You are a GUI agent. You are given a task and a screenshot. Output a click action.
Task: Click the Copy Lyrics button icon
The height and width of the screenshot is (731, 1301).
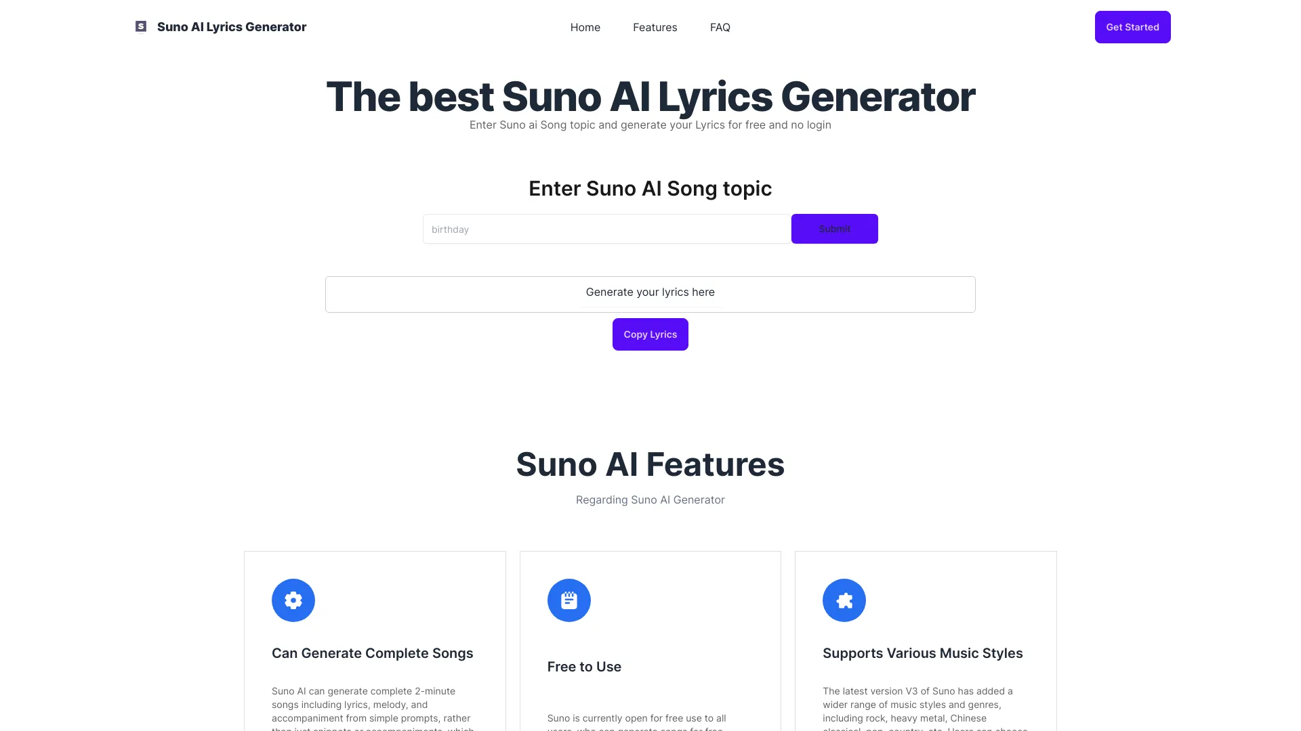[x=650, y=334]
